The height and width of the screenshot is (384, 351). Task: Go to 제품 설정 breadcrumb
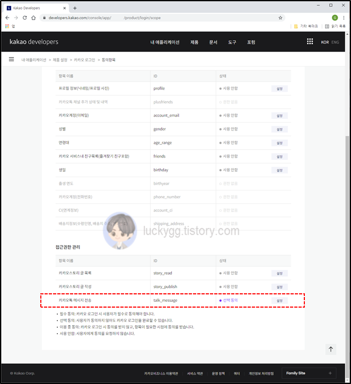point(60,60)
